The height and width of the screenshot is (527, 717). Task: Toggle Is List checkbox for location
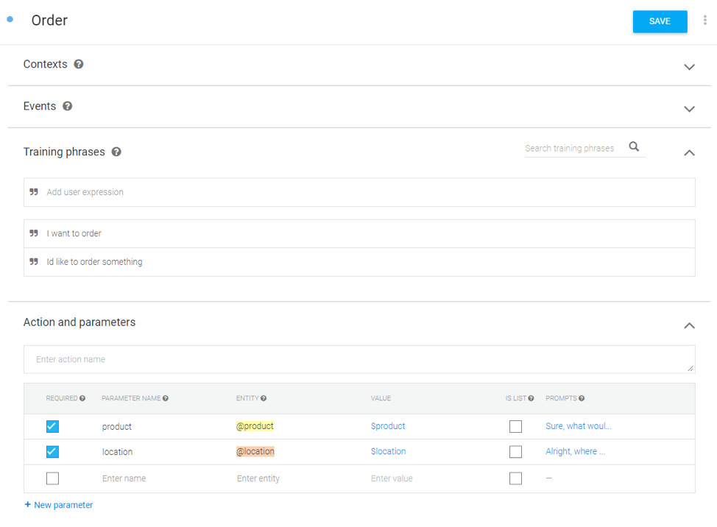coord(515,452)
